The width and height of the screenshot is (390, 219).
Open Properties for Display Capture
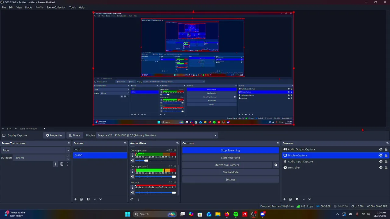click(54, 135)
